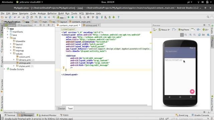Open the Android Monitor tool window
This screenshot has height=120, width=214.
coord(46,115)
